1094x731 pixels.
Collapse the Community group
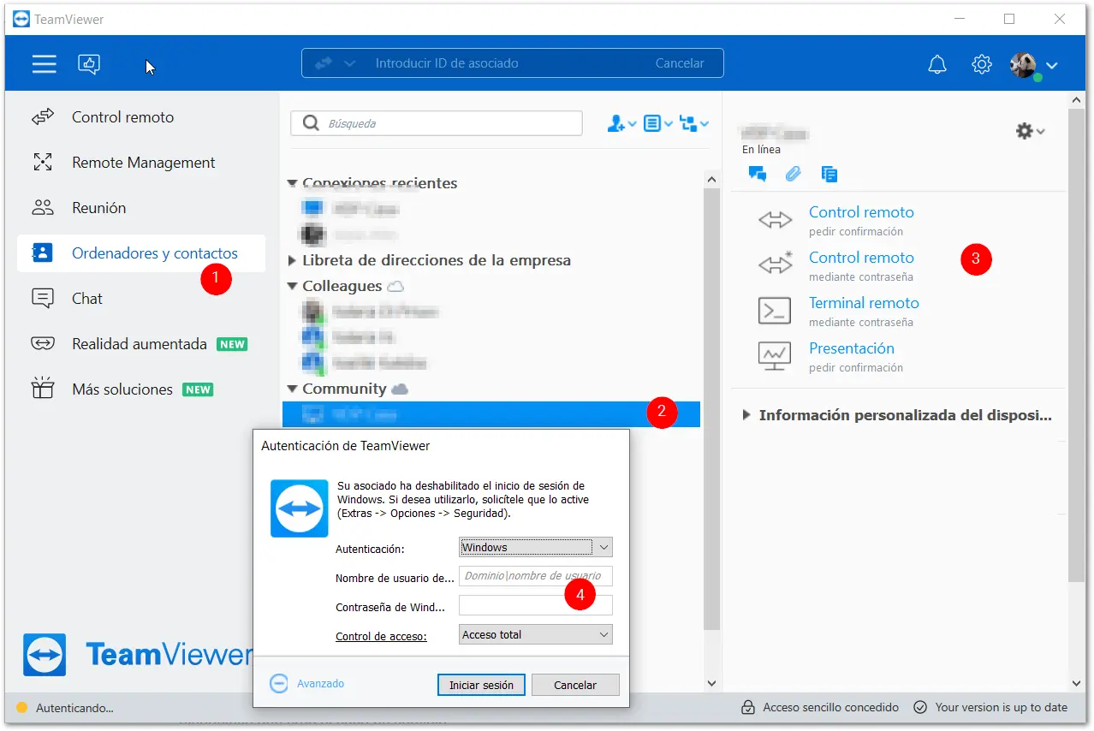click(x=293, y=389)
